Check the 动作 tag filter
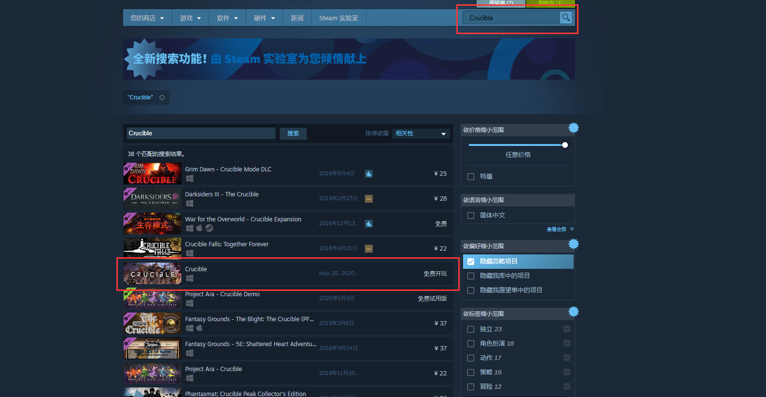The image size is (766, 397). 471,358
